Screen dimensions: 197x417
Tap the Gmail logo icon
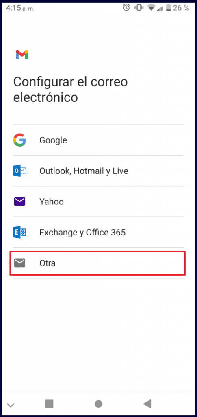pyautogui.click(x=22, y=55)
